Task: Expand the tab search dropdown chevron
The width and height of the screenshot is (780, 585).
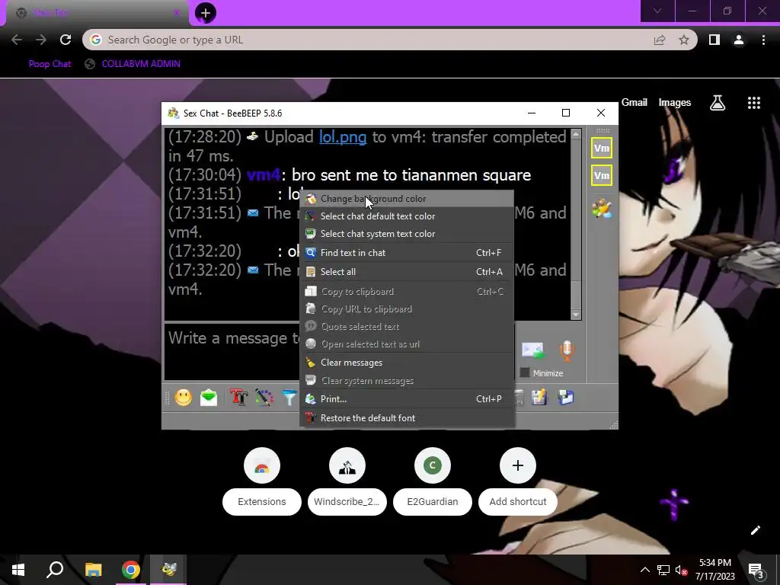Action: pyautogui.click(x=657, y=11)
